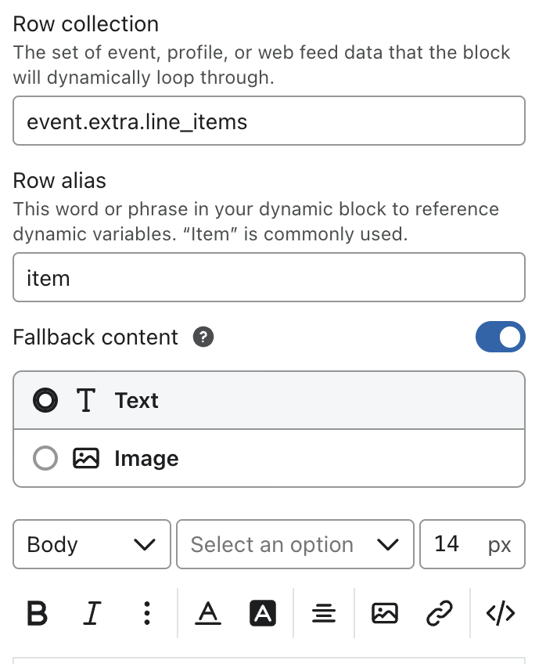Edit the font size value 14
Screen dimensions: 546x664
tap(447, 544)
